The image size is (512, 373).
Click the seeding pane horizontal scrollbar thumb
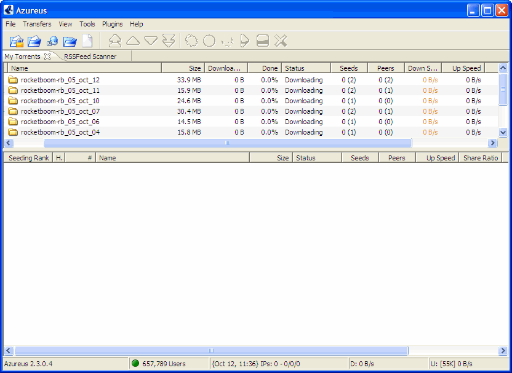click(211, 351)
